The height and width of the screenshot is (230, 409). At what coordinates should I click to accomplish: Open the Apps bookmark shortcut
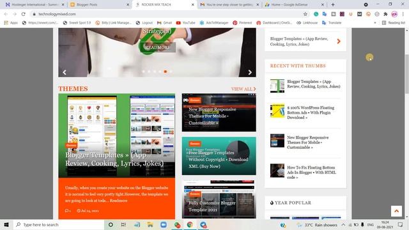(11, 23)
